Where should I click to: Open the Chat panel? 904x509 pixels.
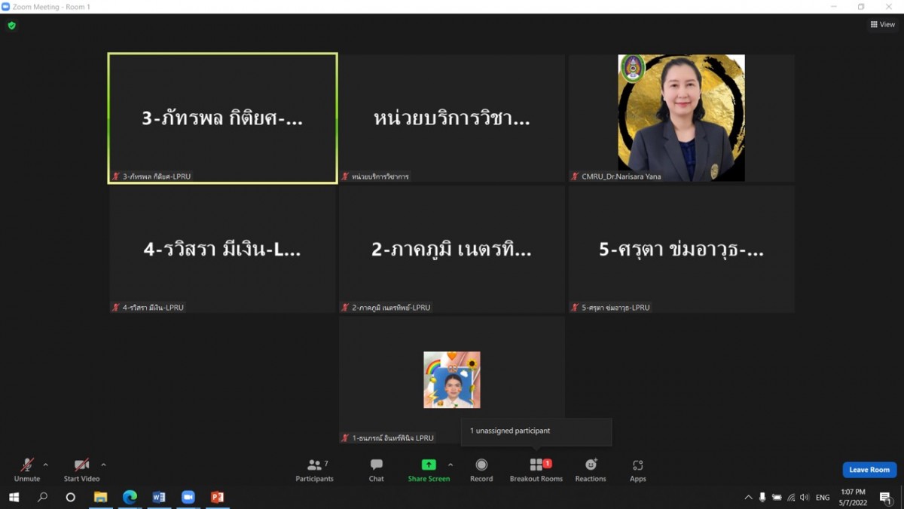coord(376,470)
